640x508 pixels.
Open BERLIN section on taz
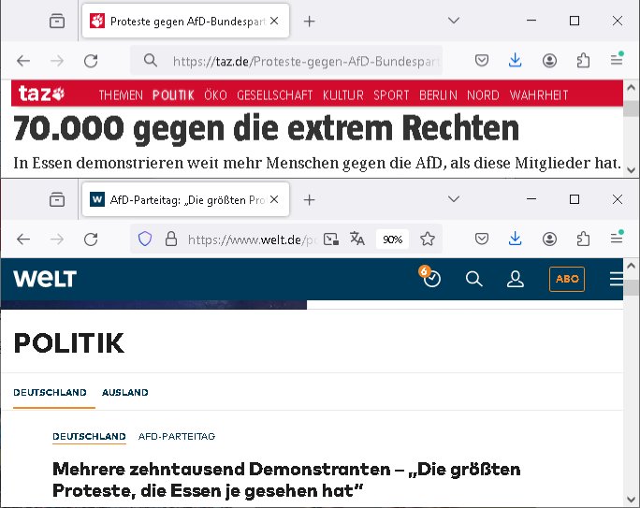pyautogui.click(x=438, y=95)
